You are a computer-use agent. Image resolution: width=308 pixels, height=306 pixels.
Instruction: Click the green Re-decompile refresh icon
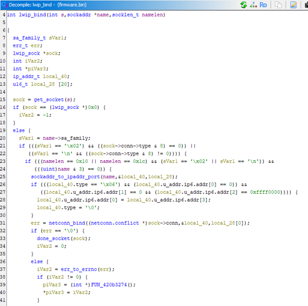tap(244, 5)
